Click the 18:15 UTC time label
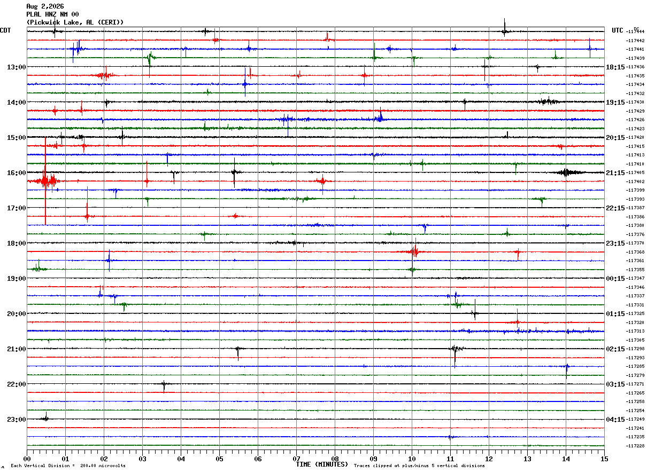 (x=615, y=67)
